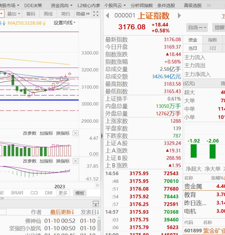225x235 pixels.
Task: Click the 净大单 green bar -2.06
Action: (213, 151)
